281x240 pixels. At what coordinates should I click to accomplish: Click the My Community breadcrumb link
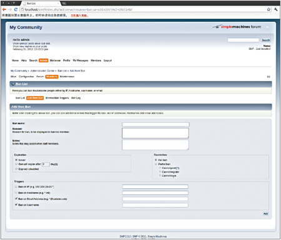coord(19,71)
